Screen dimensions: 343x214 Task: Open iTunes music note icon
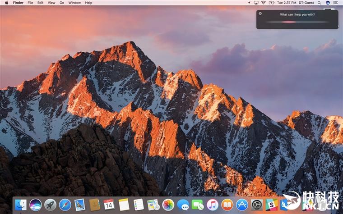coord(213,205)
